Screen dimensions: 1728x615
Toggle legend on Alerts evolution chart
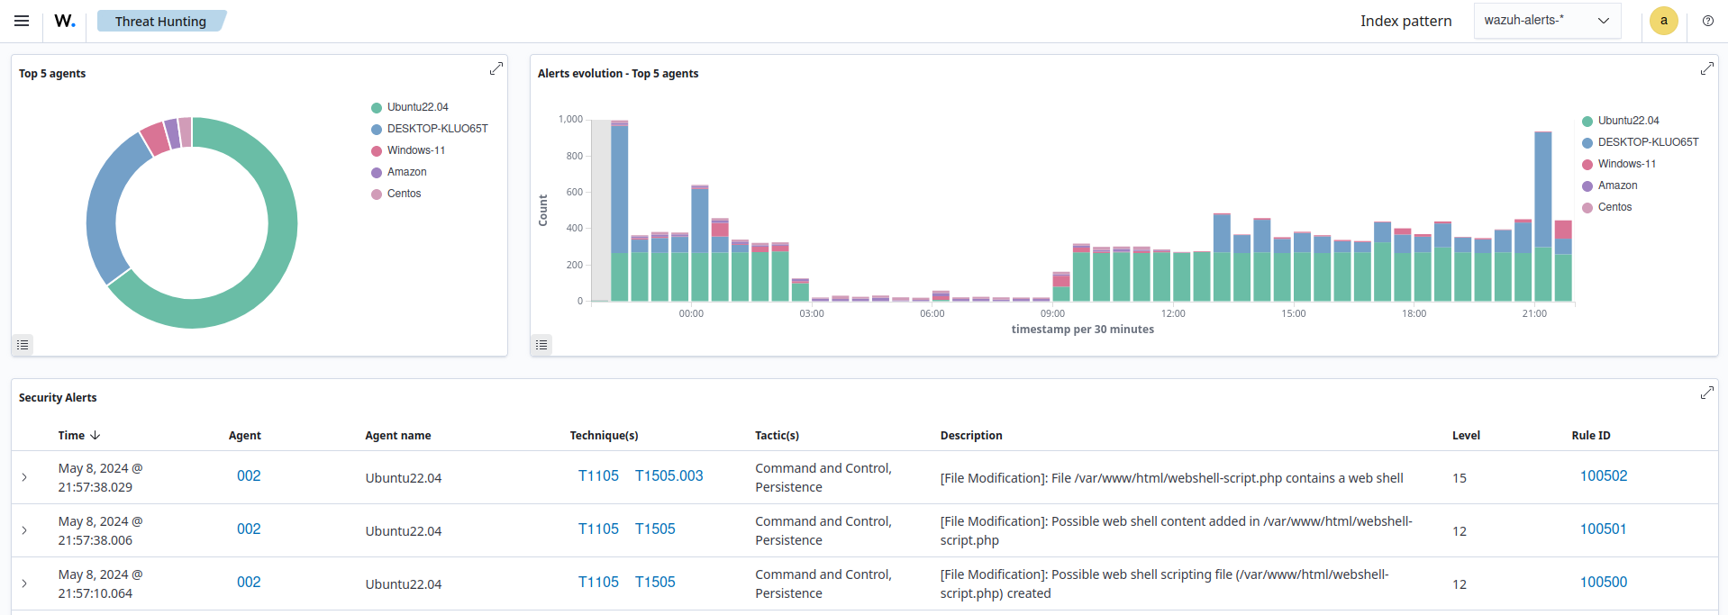(x=541, y=345)
